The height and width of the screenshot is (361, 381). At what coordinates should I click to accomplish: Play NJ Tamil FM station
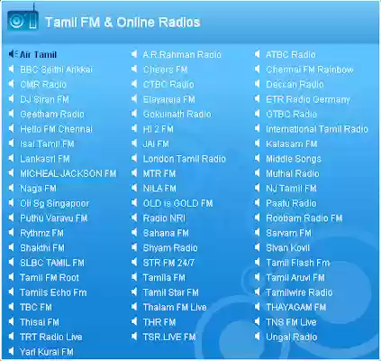click(x=291, y=189)
